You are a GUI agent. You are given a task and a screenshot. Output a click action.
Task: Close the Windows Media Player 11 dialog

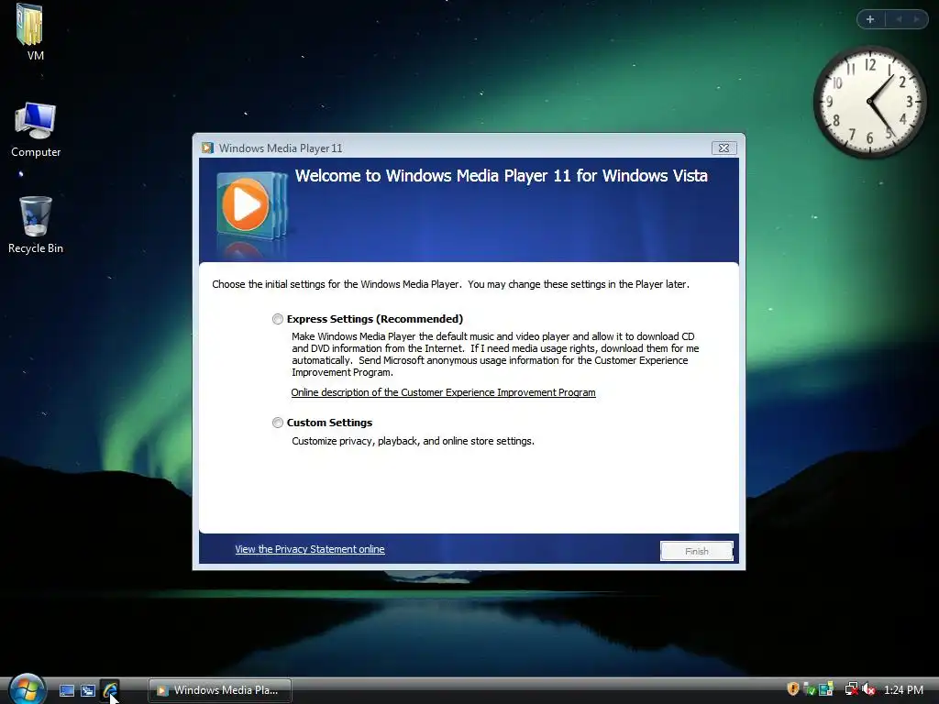[724, 148]
